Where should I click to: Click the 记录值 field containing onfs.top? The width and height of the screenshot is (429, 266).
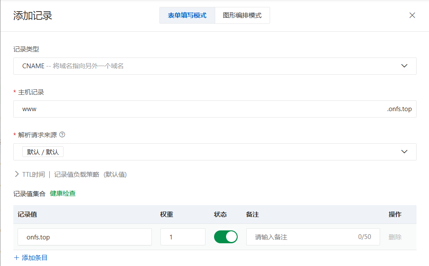85,237
